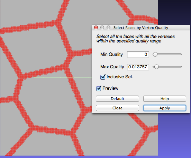Click the far right end of Min Quality slider track
The width and height of the screenshot is (191, 158).
tap(181, 55)
